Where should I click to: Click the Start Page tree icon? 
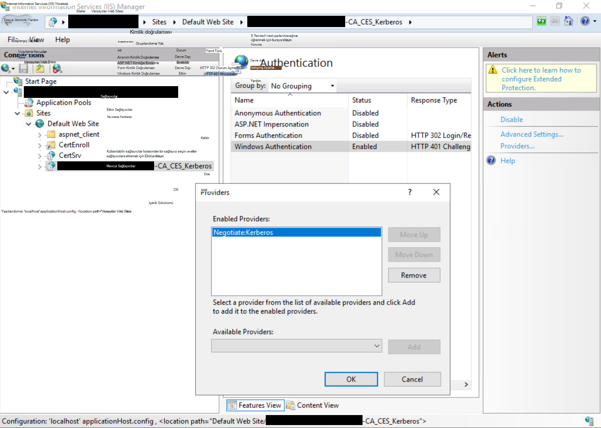click(18, 81)
